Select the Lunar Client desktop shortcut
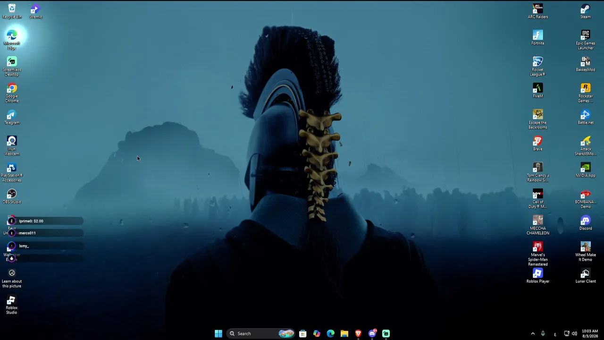The height and width of the screenshot is (340, 604). click(x=586, y=276)
